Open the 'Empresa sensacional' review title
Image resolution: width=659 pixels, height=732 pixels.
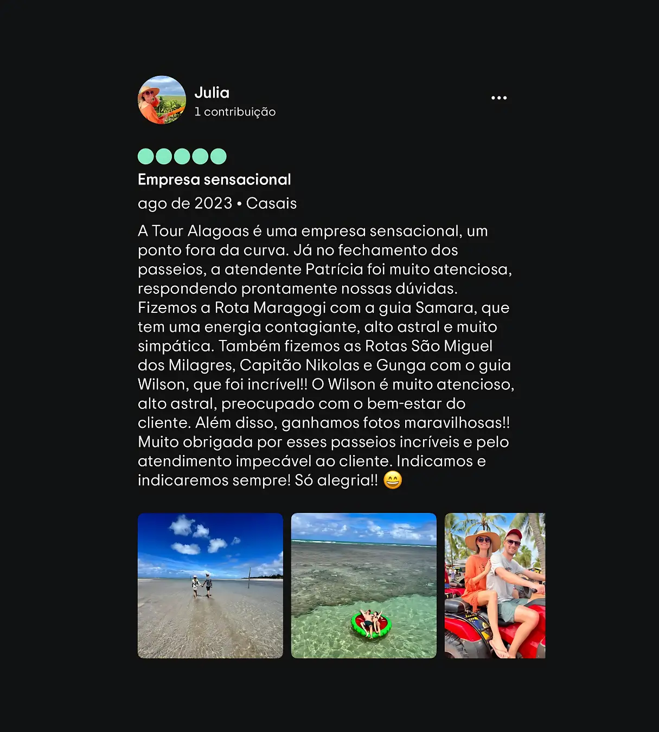(214, 179)
